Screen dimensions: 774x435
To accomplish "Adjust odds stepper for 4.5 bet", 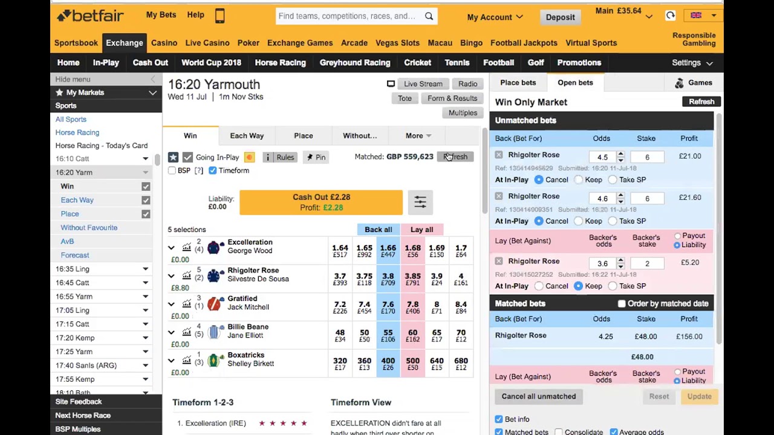I will pyautogui.click(x=620, y=157).
